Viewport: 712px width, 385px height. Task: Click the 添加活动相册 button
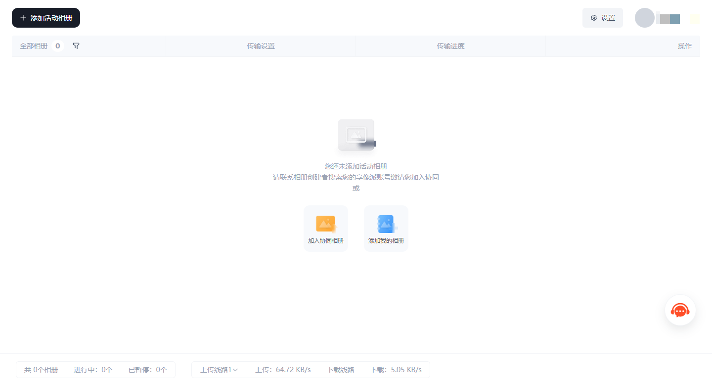(46, 18)
